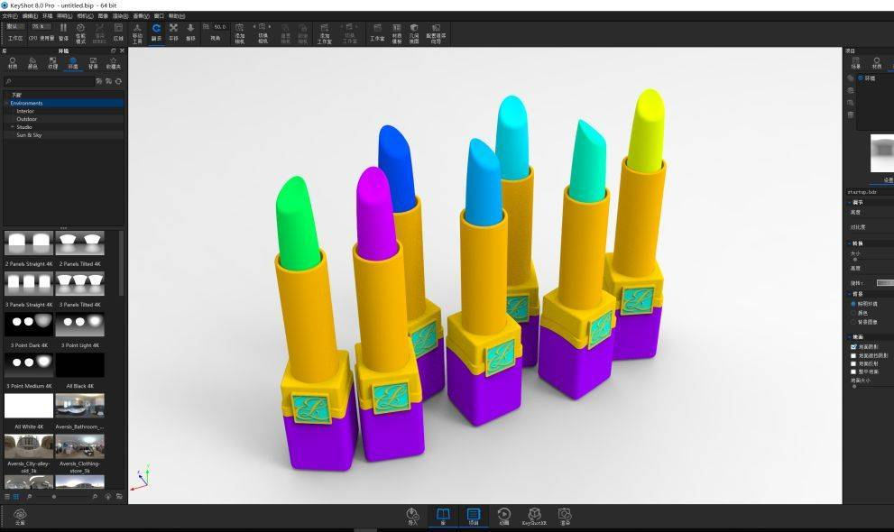This screenshot has height=532, width=894.
Task: Open the Animation panel from bottom toolbar
Action: click(503, 515)
